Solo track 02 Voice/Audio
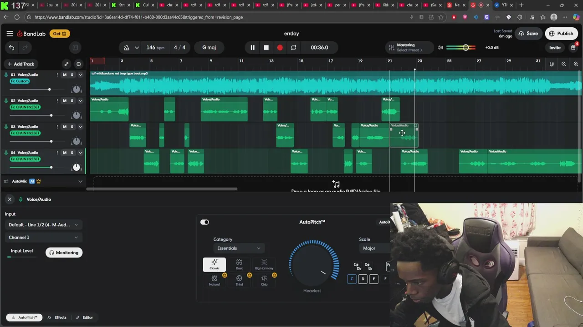Viewport: 583px width, 327px height. pos(72,101)
